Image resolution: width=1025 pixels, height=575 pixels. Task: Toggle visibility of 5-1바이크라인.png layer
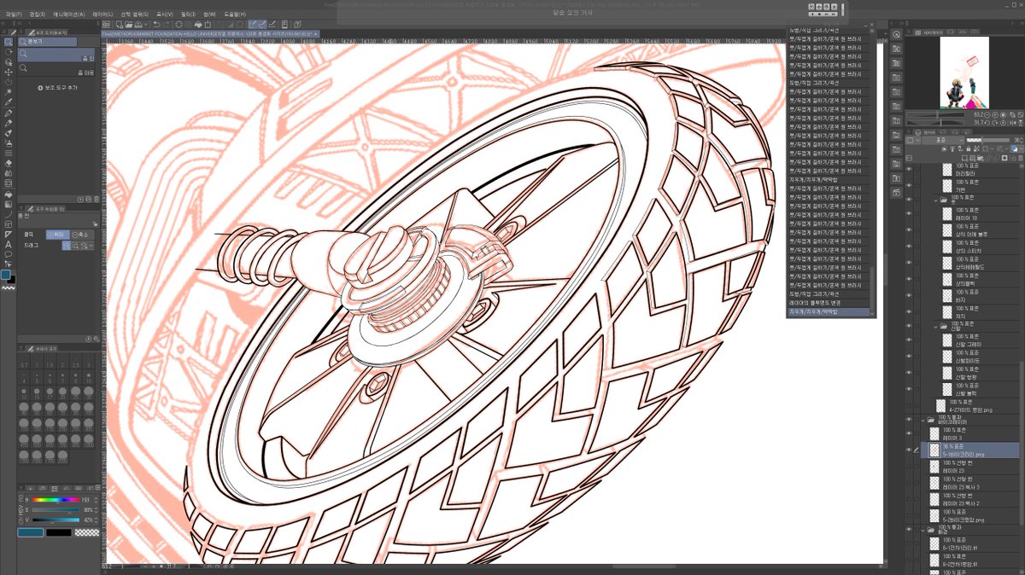coord(908,450)
